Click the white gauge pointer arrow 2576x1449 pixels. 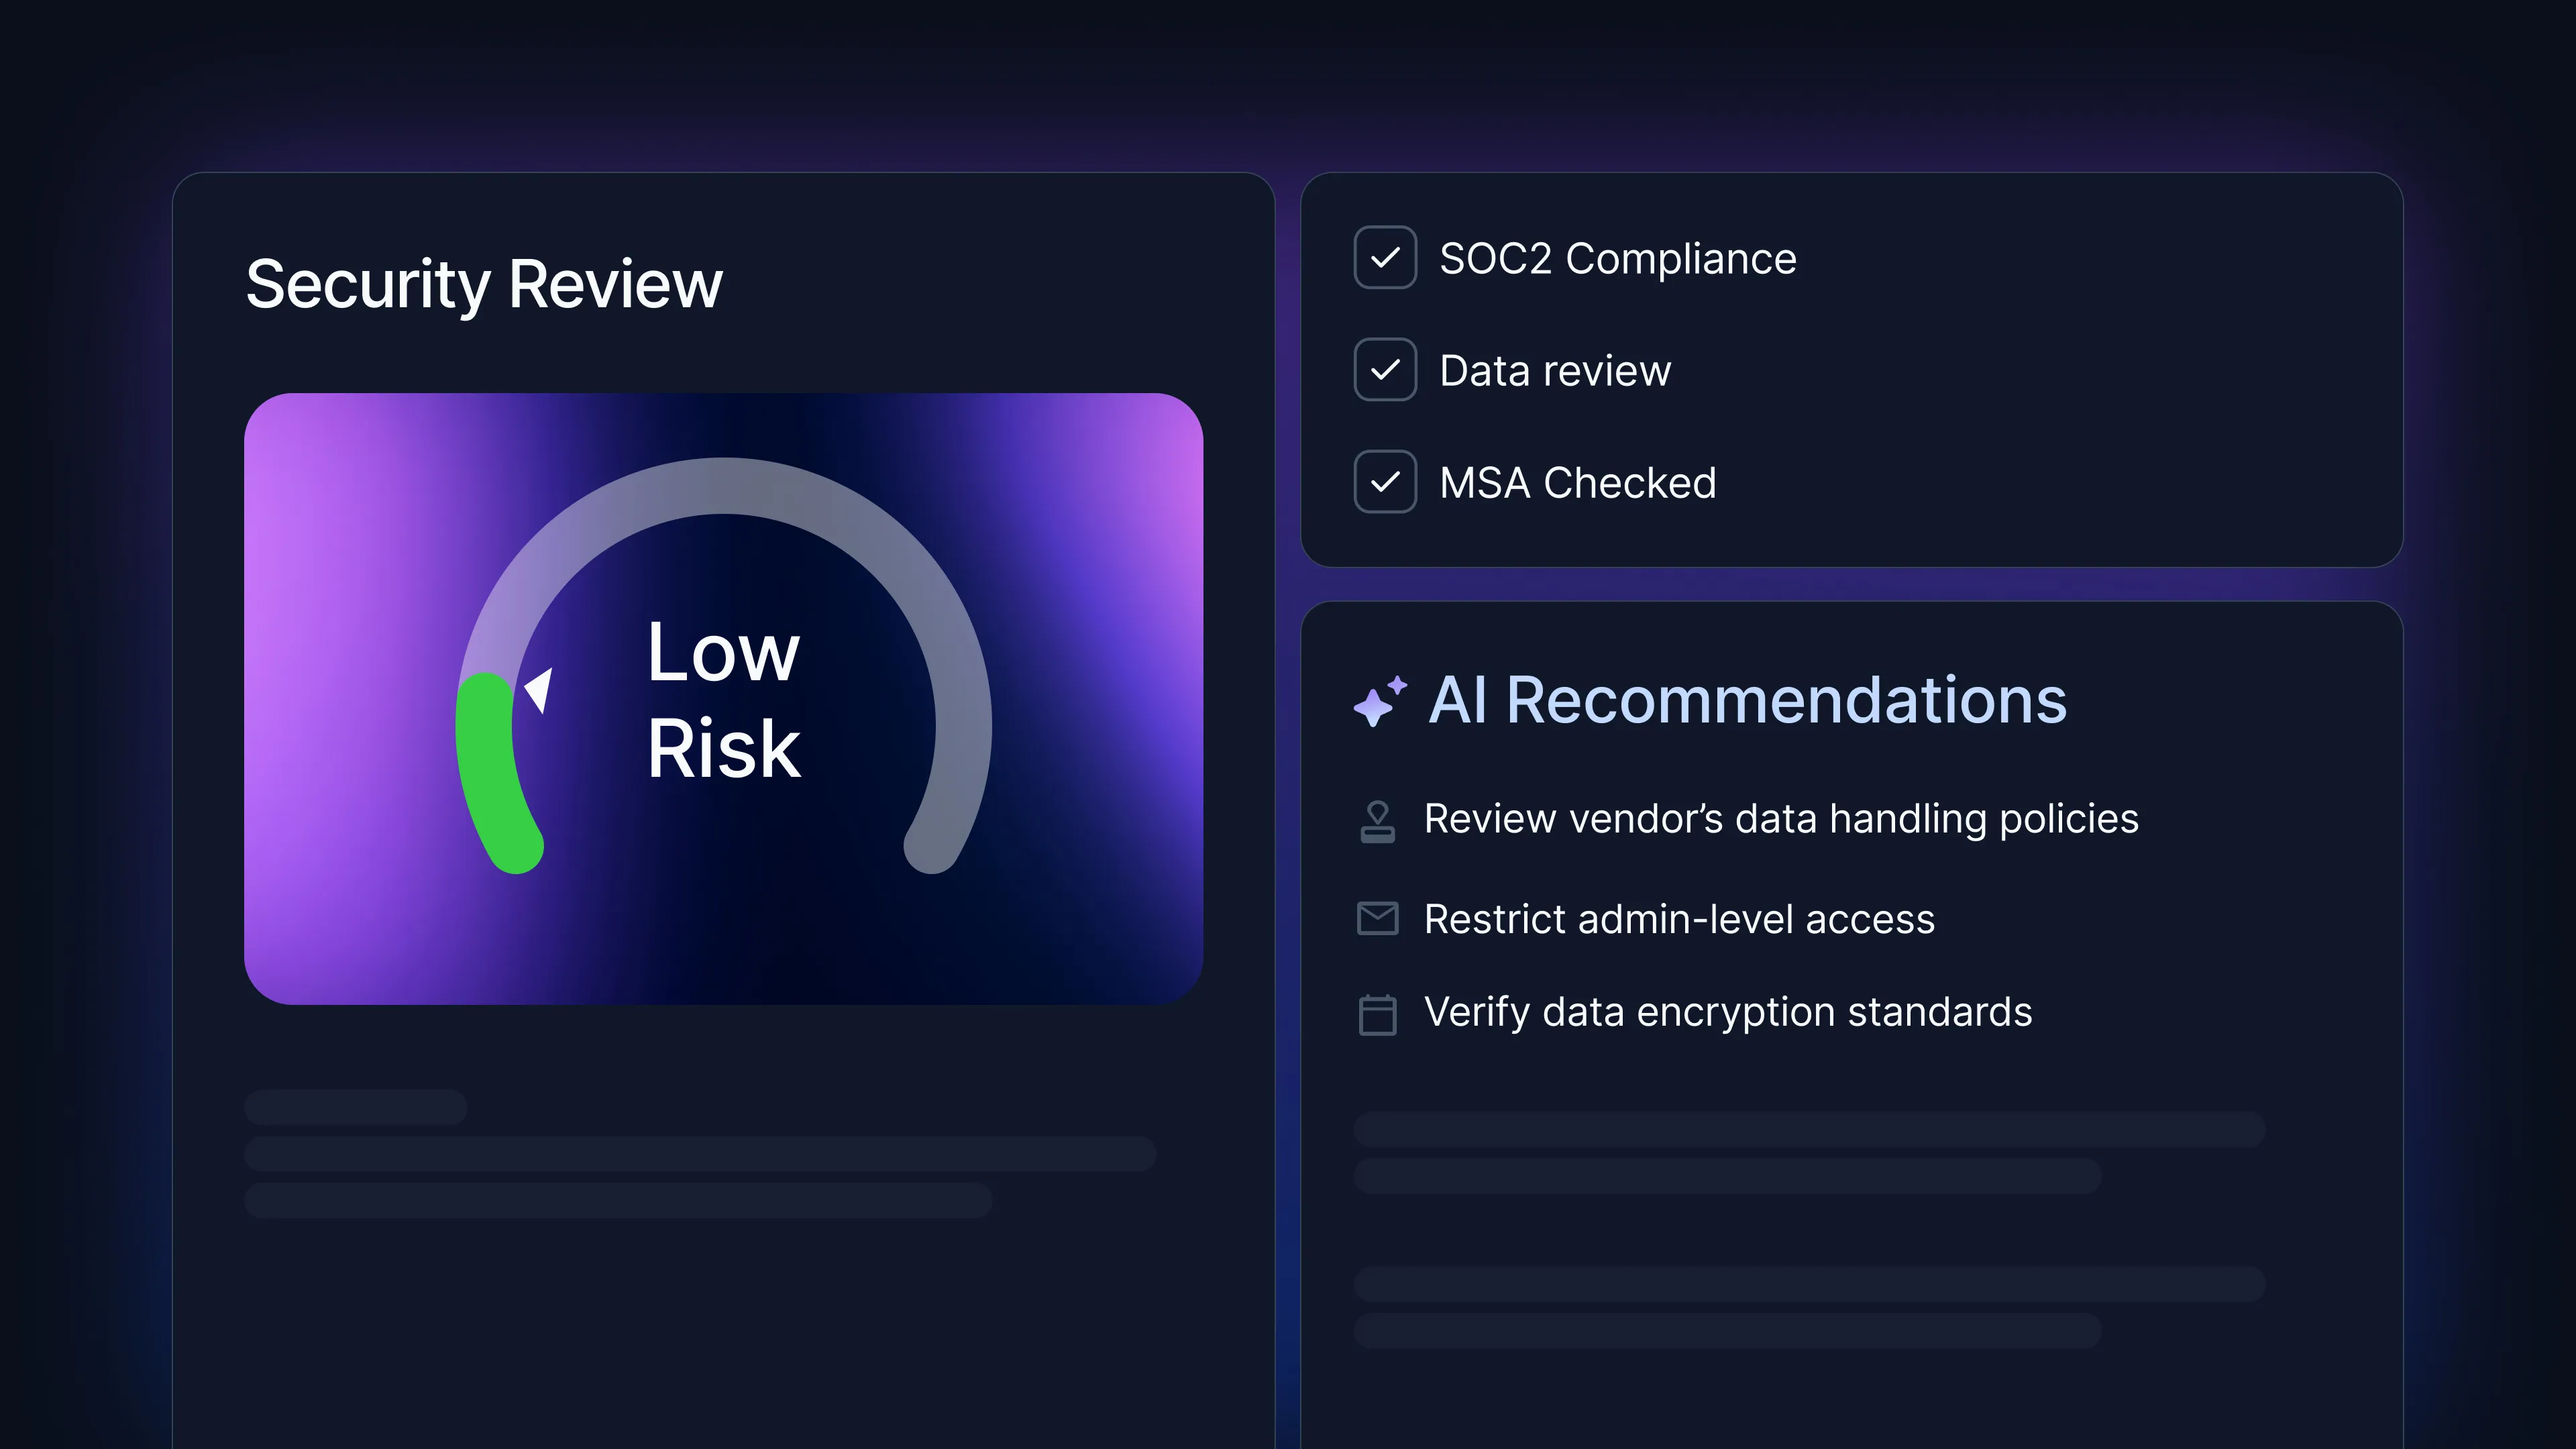[540, 689]
